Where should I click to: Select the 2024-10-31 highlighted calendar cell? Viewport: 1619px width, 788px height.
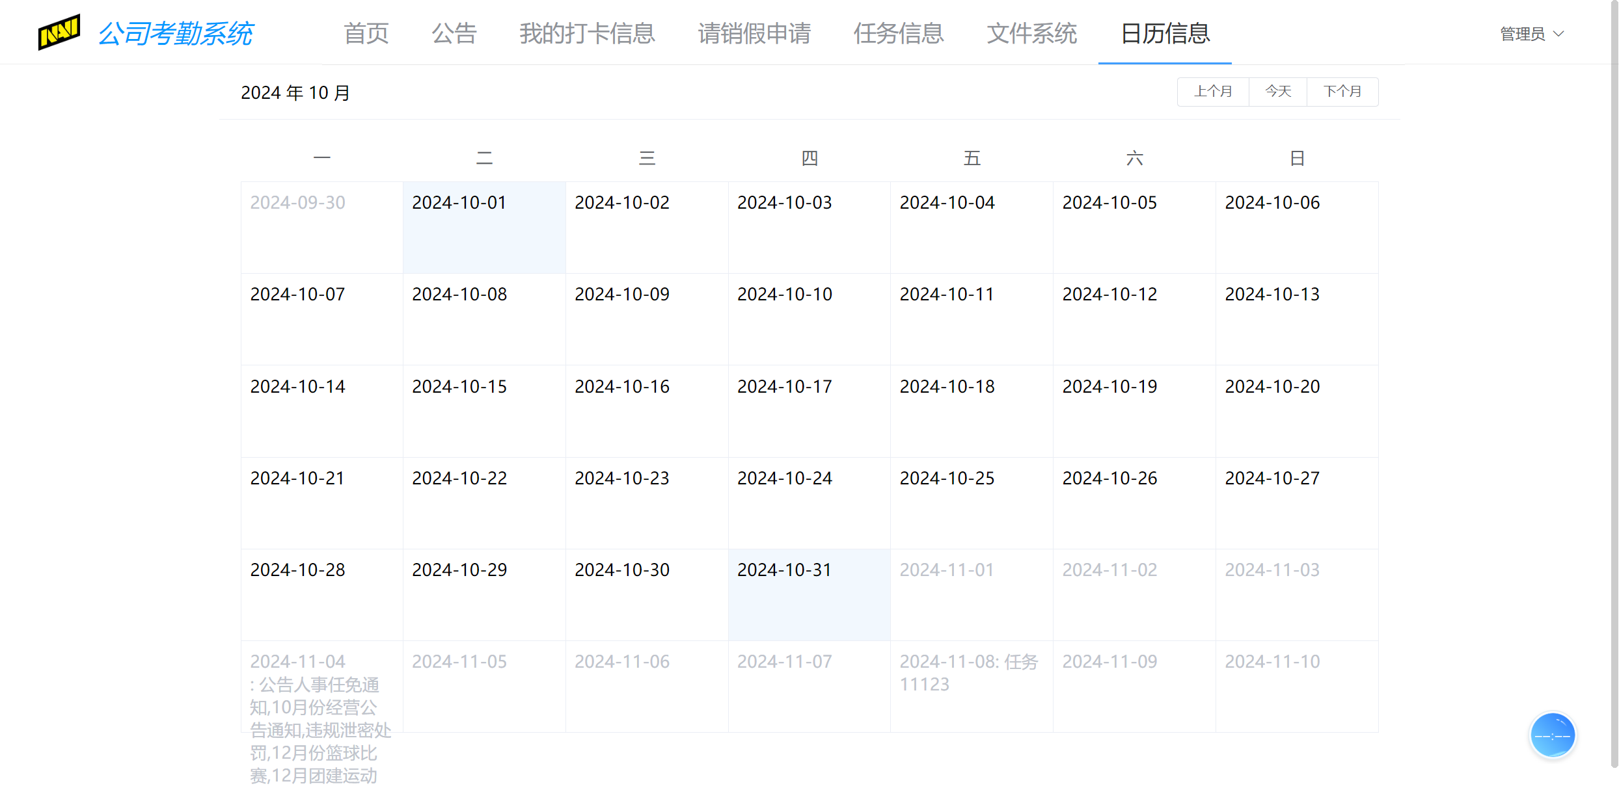(809, 594)
